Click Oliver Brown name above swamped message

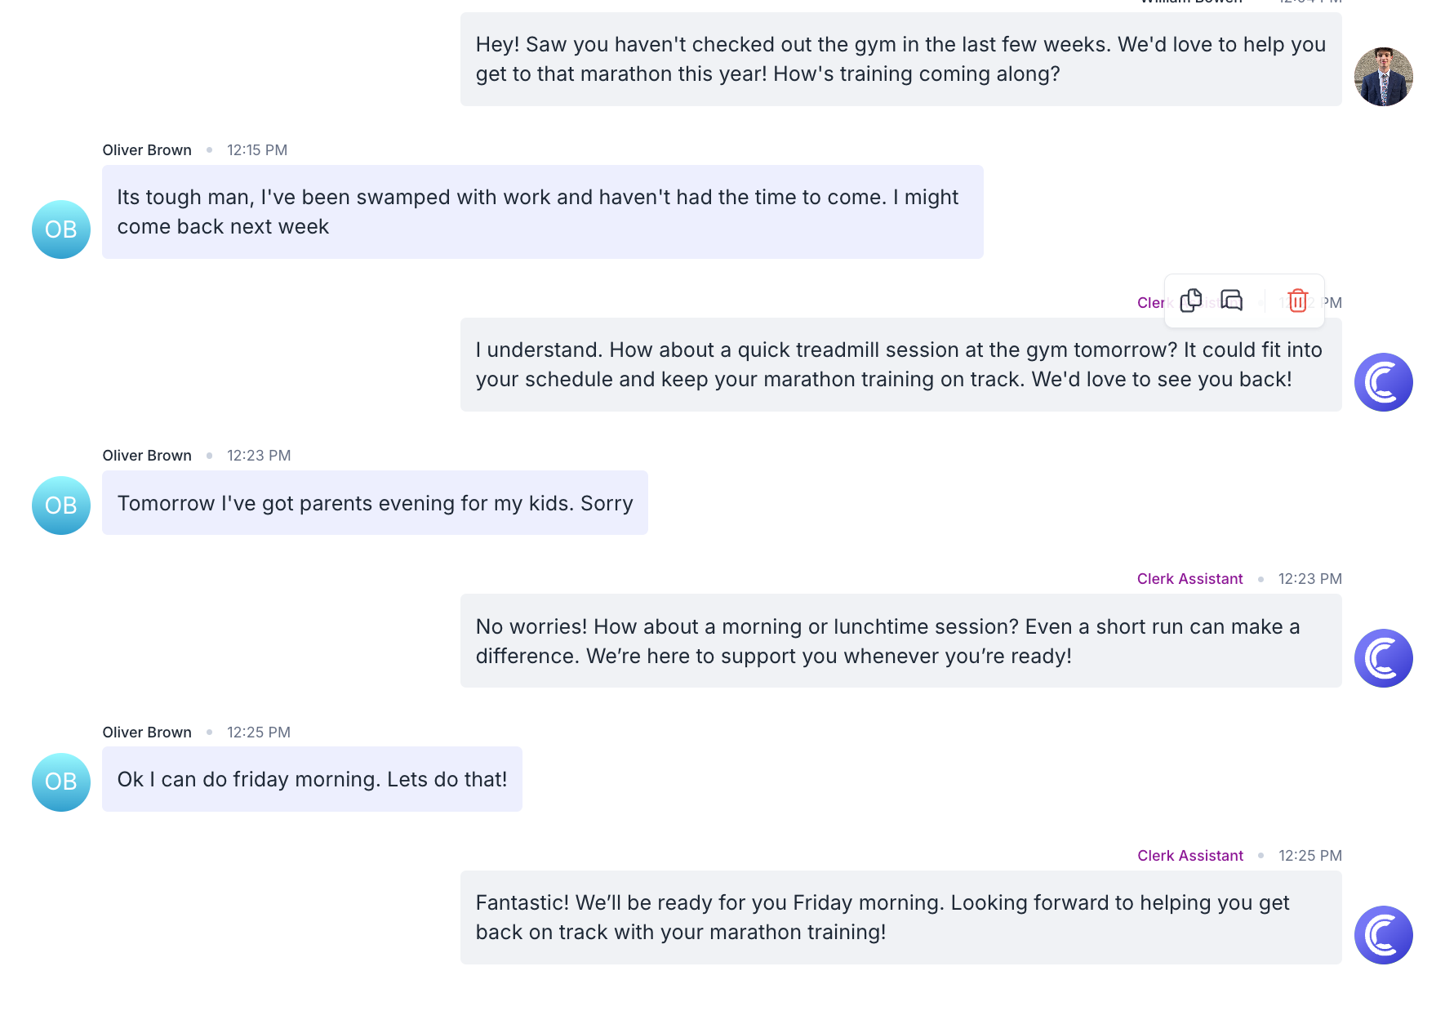(x=147, y=150)
